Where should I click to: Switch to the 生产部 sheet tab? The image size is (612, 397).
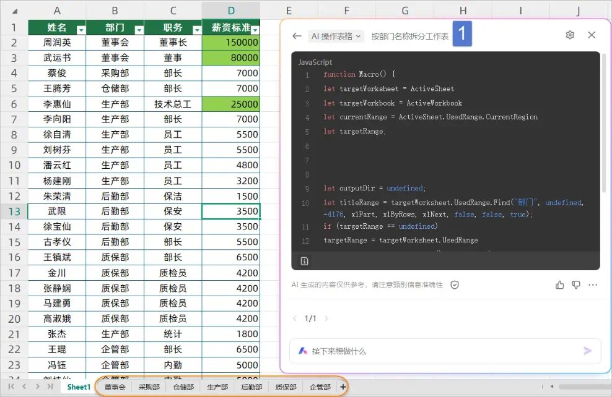click(217, 387)
